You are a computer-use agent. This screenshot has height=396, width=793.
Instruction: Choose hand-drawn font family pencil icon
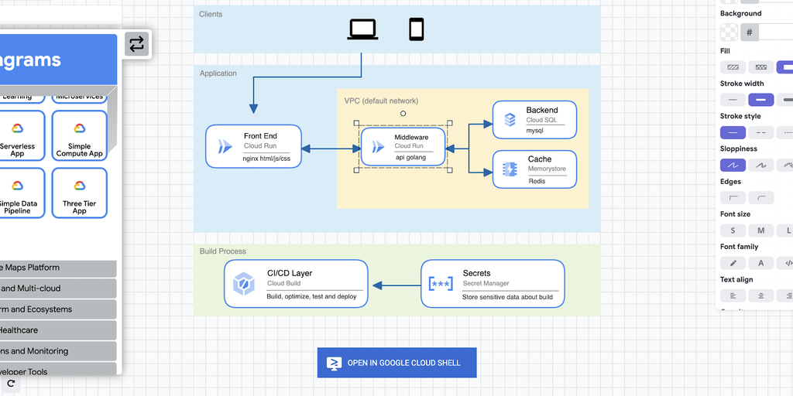point(733,263)
